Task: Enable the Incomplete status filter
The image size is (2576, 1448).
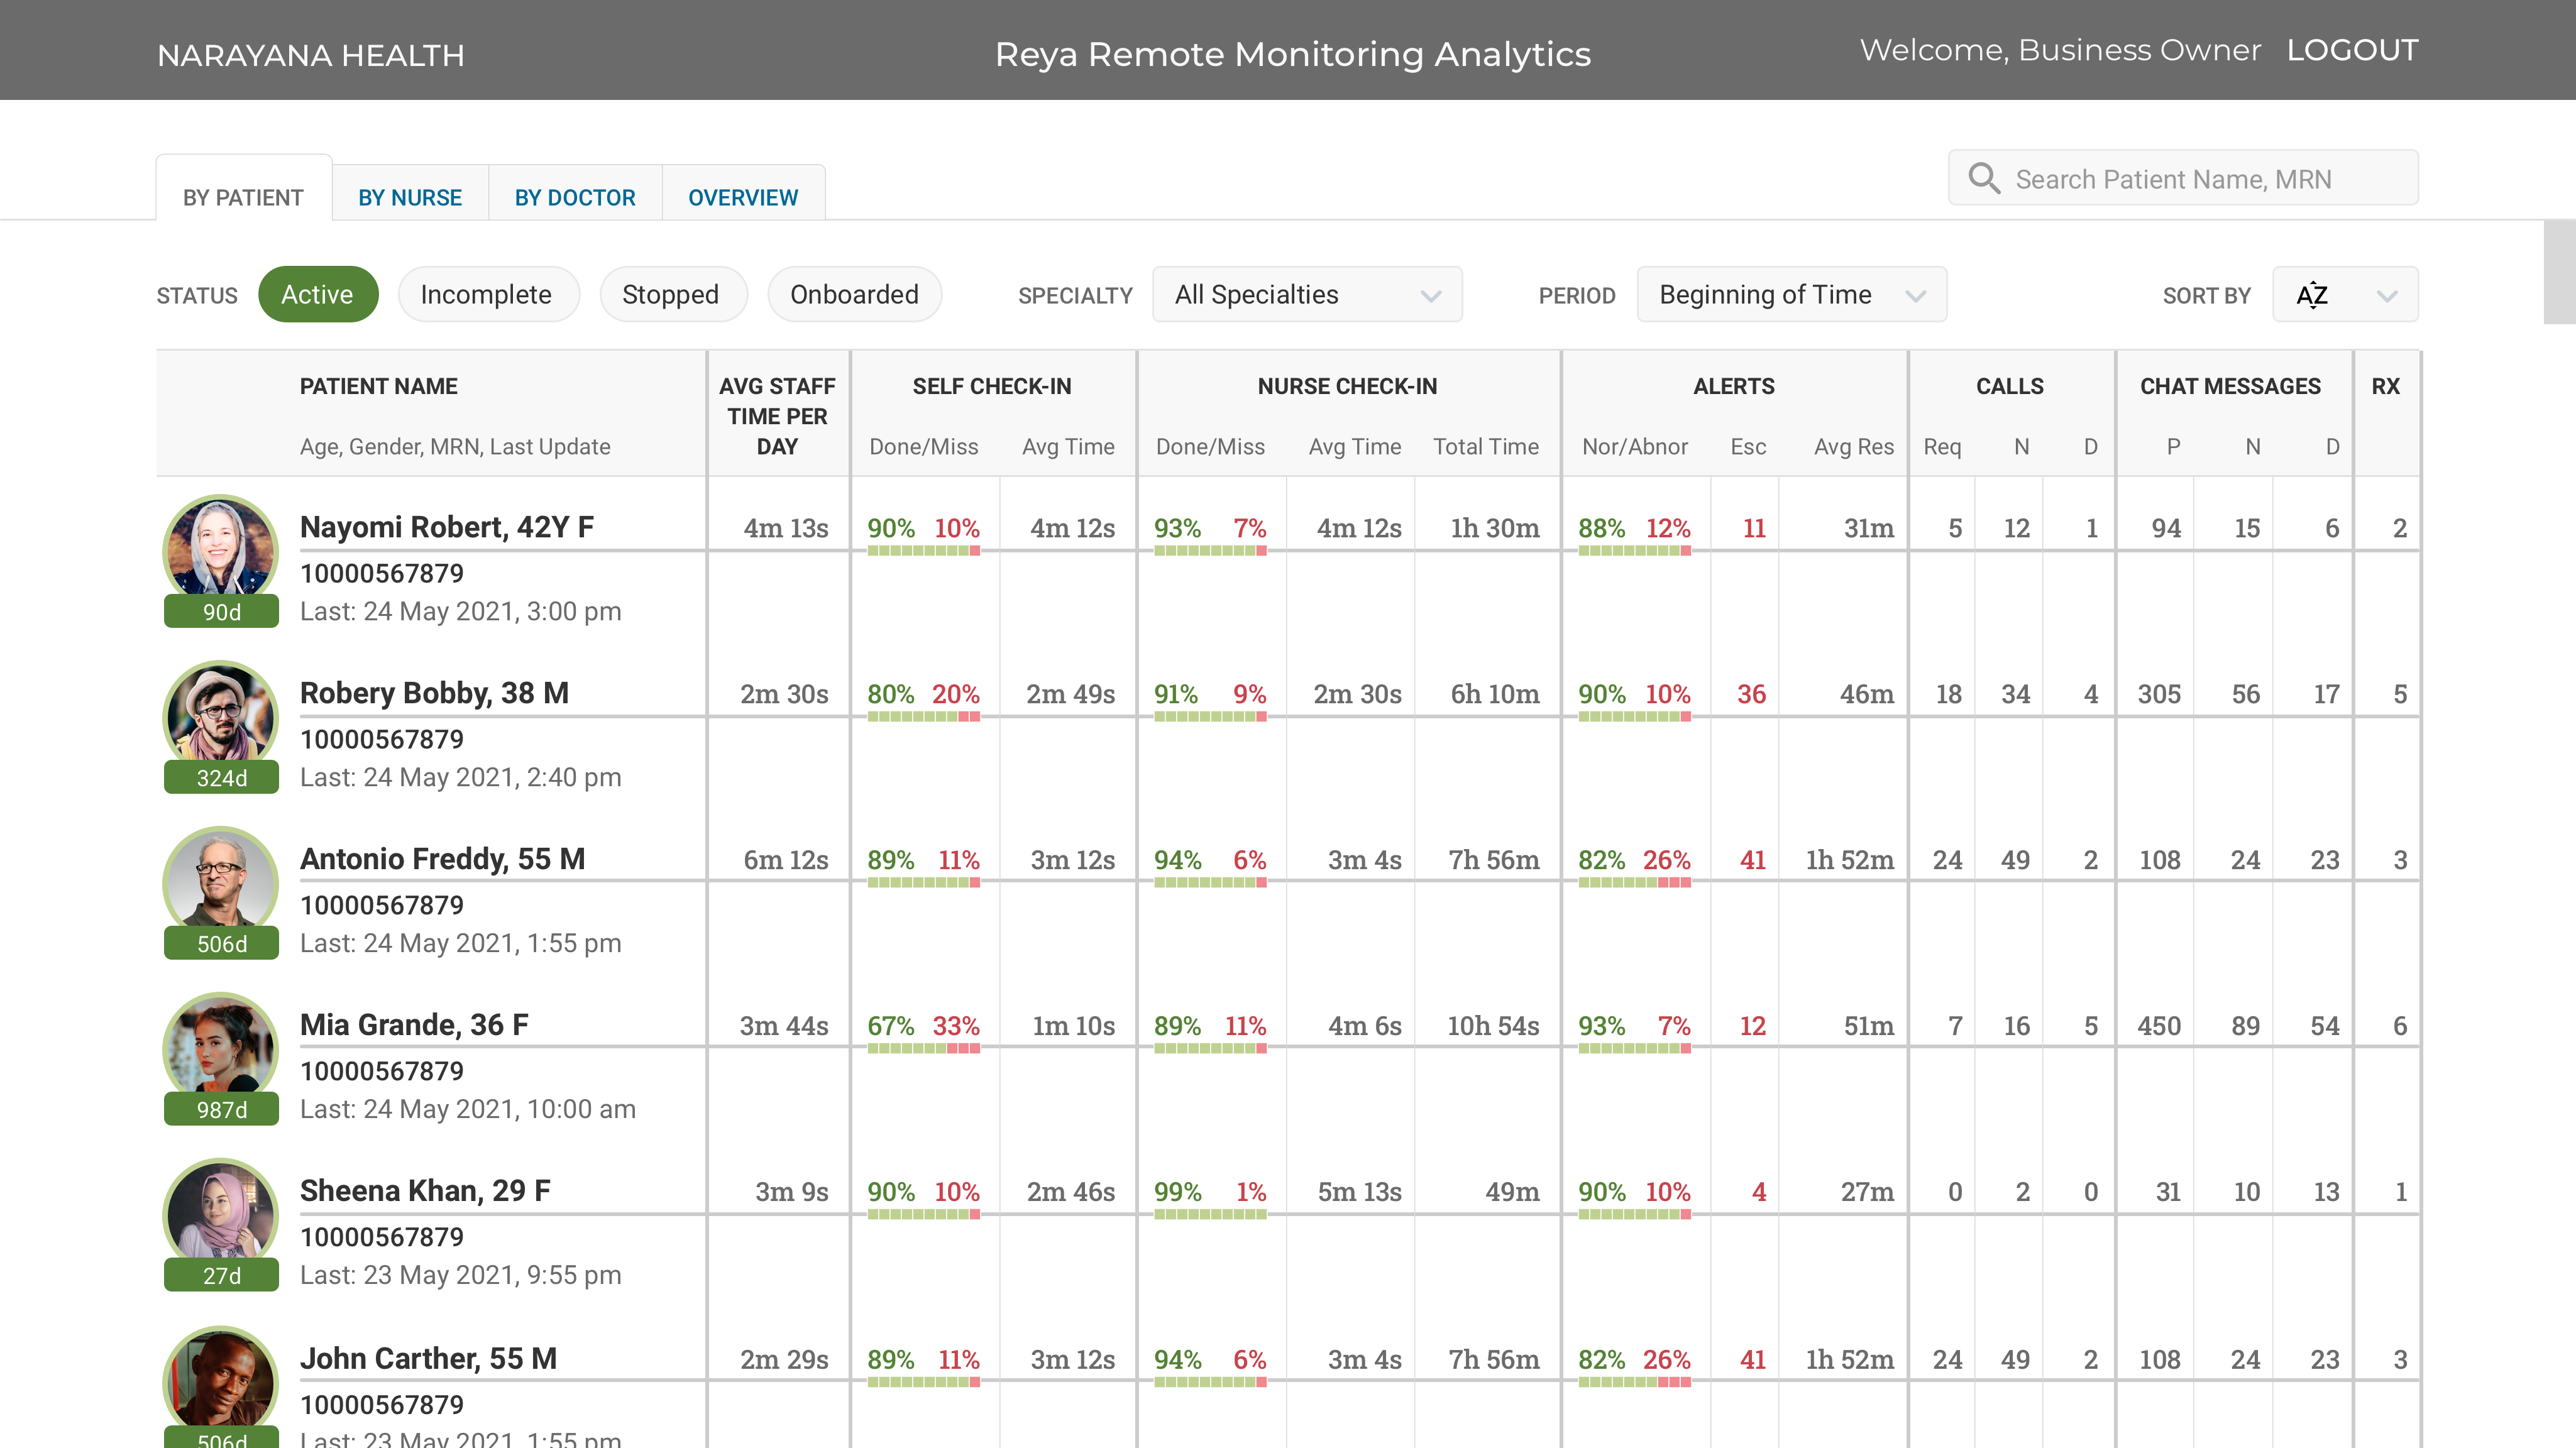Action: pyautogui.click(x=486, y=295)
